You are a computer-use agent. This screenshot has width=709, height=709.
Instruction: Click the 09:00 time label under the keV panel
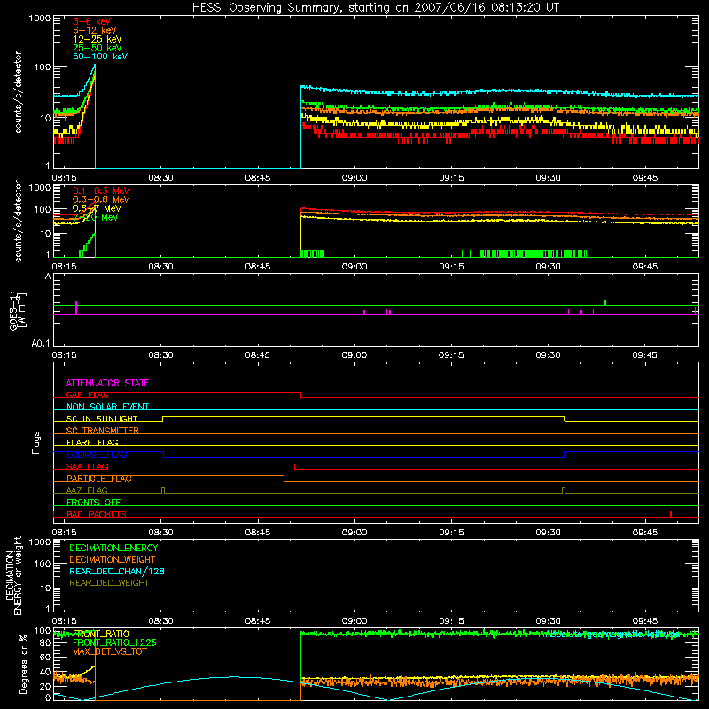[354, 178]
